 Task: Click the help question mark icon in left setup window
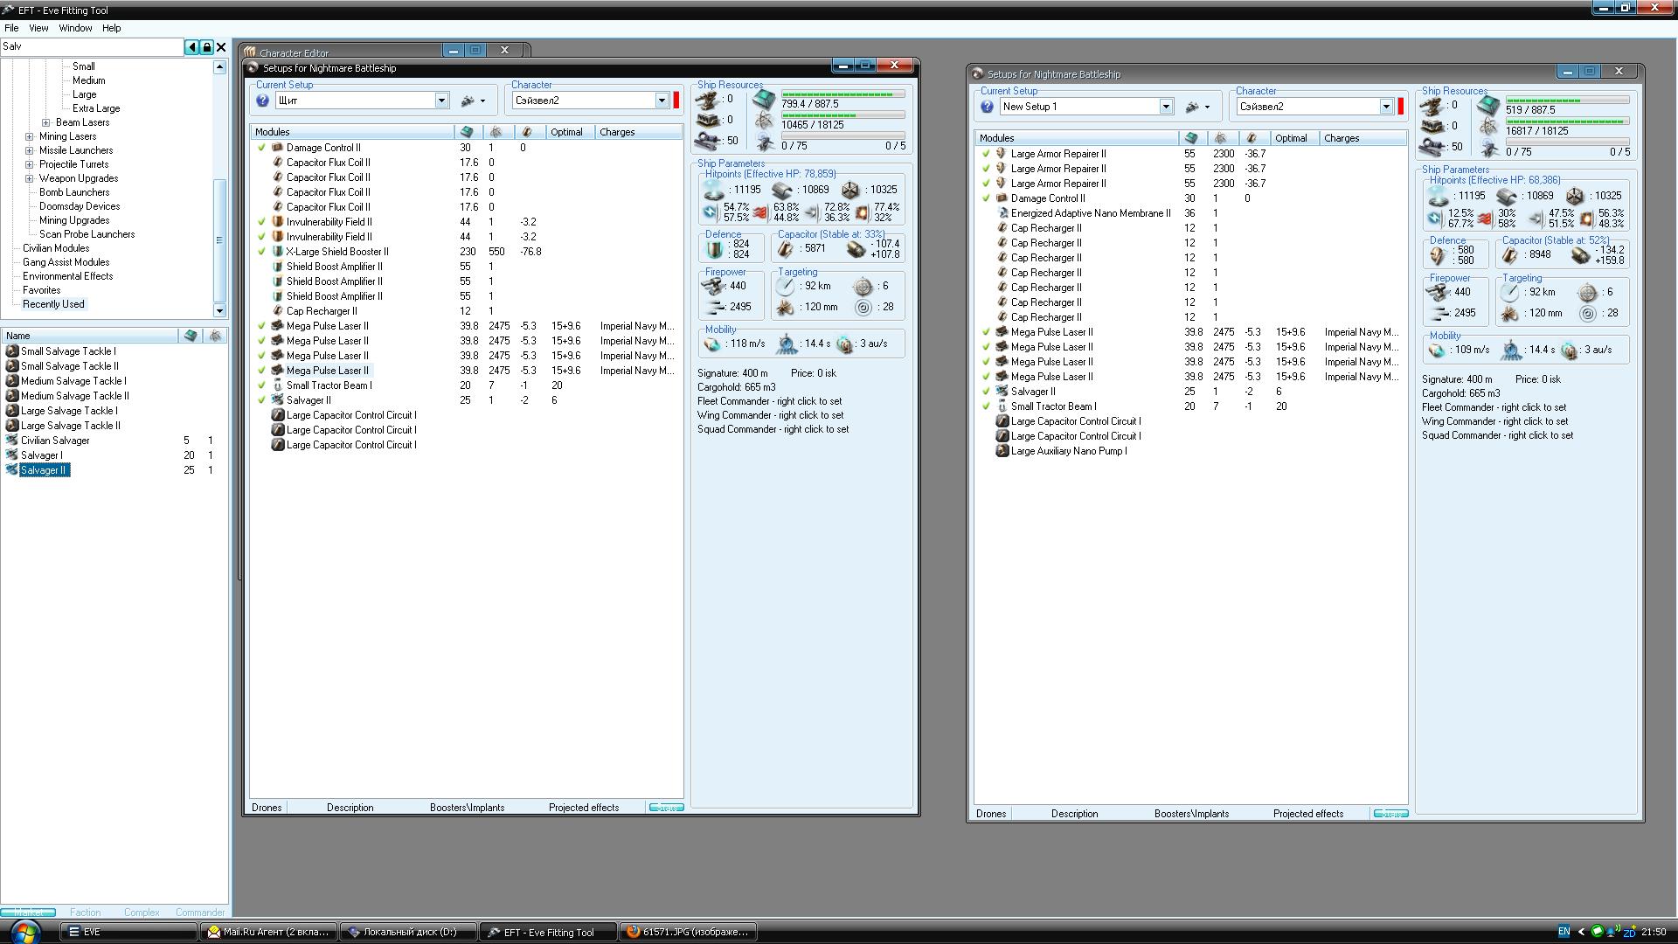[x=262, y=101]
